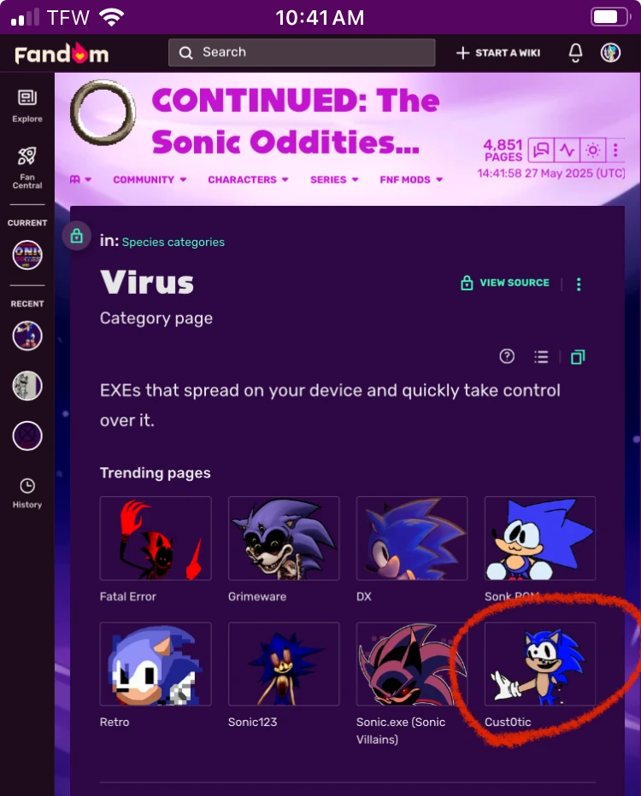This screenshot has height=796, width=641.
Task: Follow the Species categories link
Action: click(x=173, y=243)
